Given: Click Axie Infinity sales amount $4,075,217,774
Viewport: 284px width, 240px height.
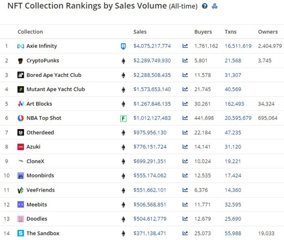Looking at the screenshot, I should (x=152, y=46).
